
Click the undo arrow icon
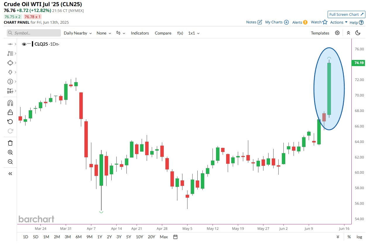click(x=10, y=122)
